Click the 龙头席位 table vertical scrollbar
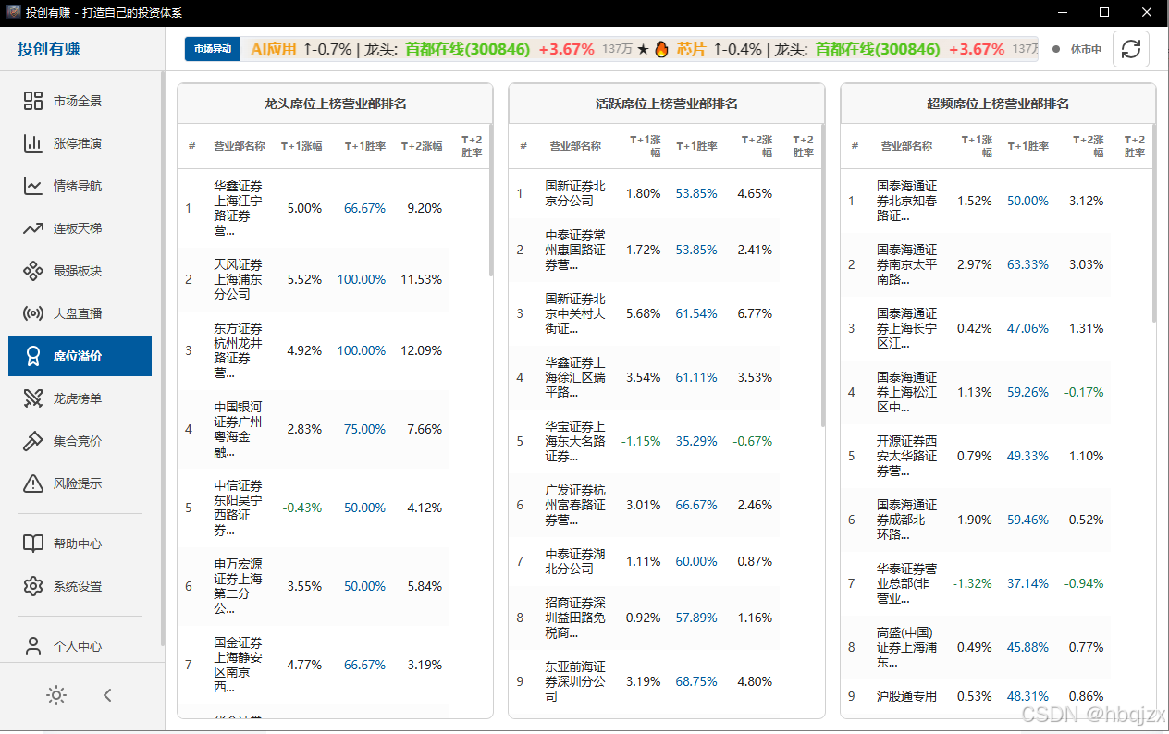The height and width of the screenshot is (734, 1169). (490, 200)
